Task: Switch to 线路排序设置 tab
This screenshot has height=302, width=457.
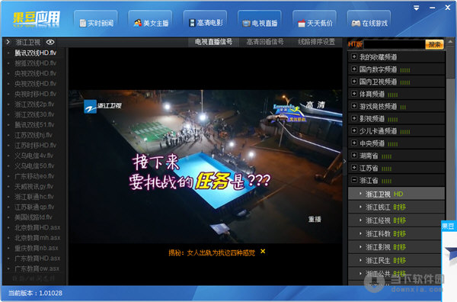Action: [x=317, y=42]
